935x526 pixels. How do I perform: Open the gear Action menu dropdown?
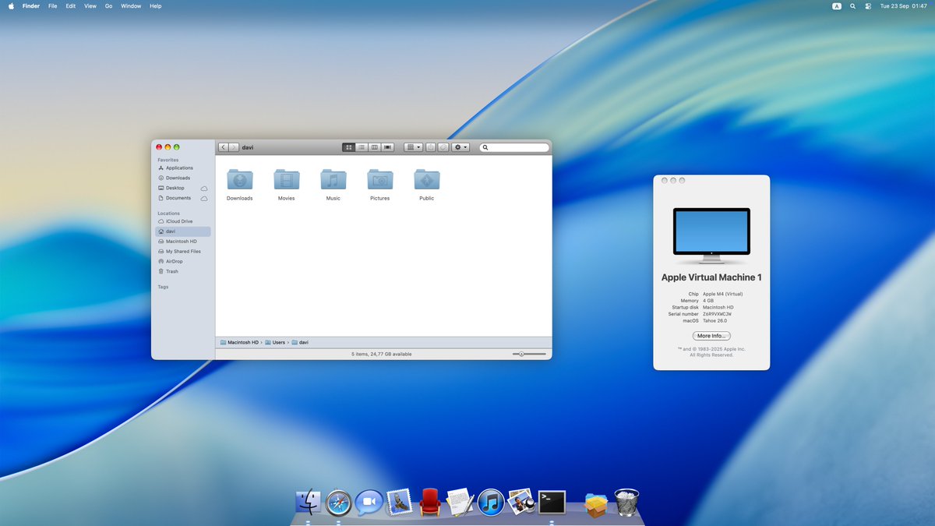(460, 147)
